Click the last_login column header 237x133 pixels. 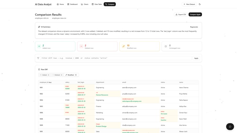[x=81, y=82]
